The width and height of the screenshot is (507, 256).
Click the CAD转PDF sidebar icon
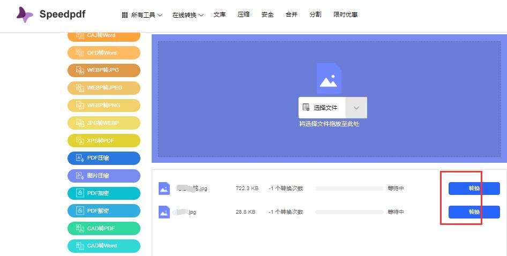click(x=80, y=229)
